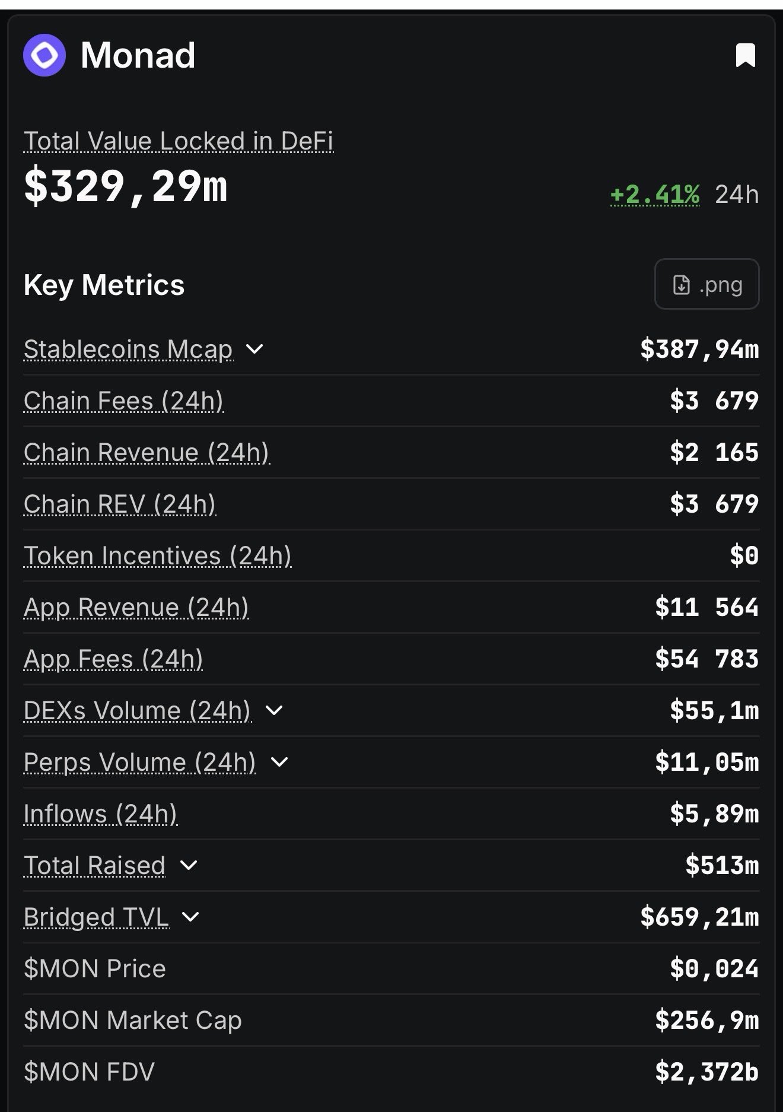Expand the Total Raised chevron
The height and width of the screenshot is (1112, 783).
(x=189, y=865)
